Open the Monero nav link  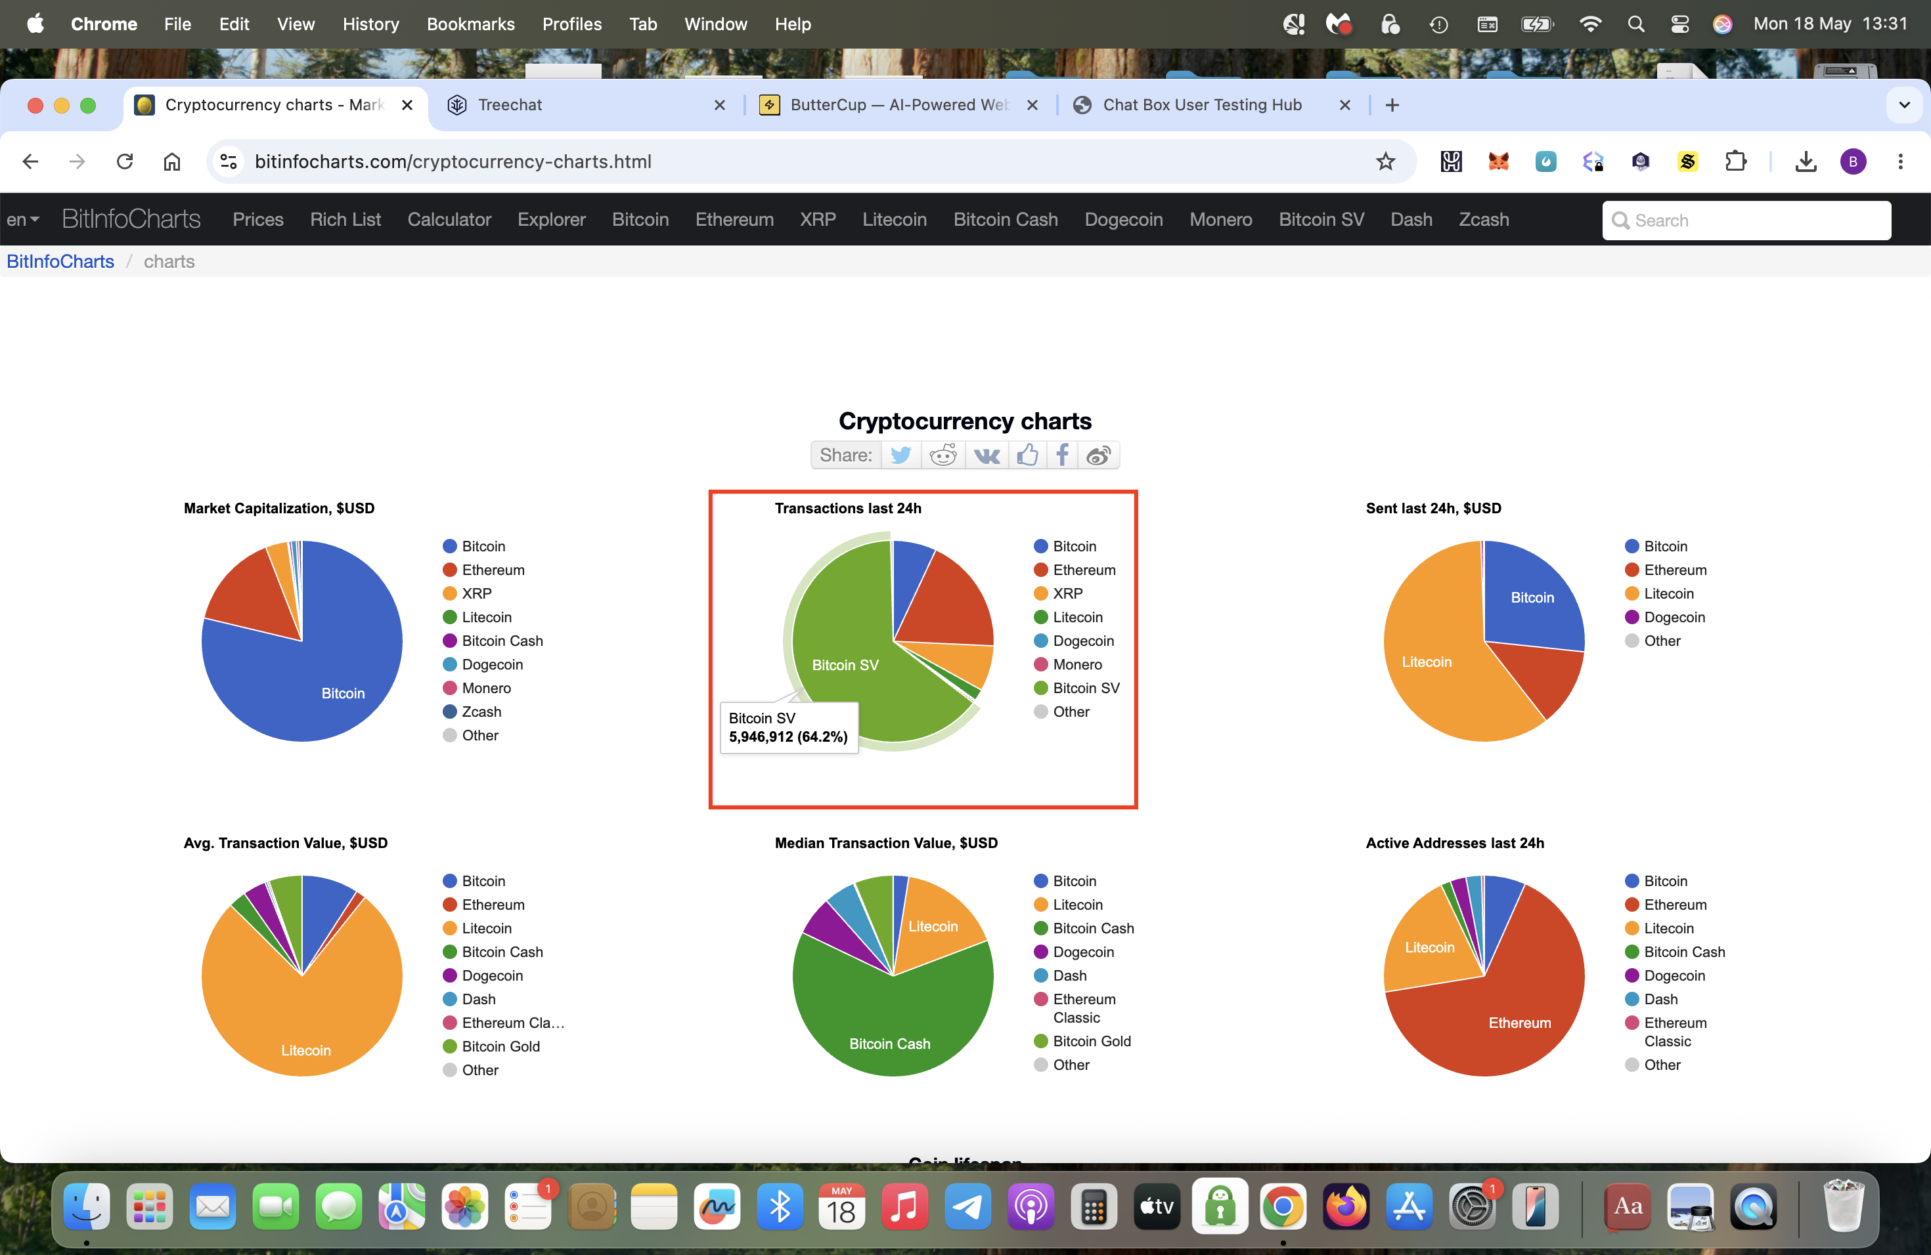(x=1220, y=220)
